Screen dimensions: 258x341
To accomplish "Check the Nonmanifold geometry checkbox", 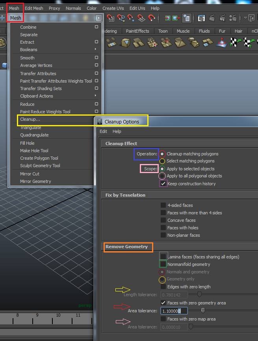I will point(163,264).
